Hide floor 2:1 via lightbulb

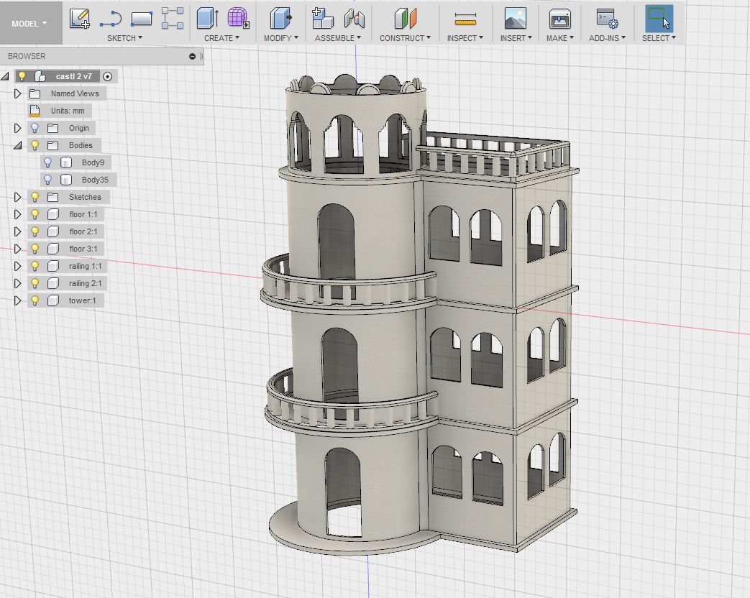click(x=35, y=231)
